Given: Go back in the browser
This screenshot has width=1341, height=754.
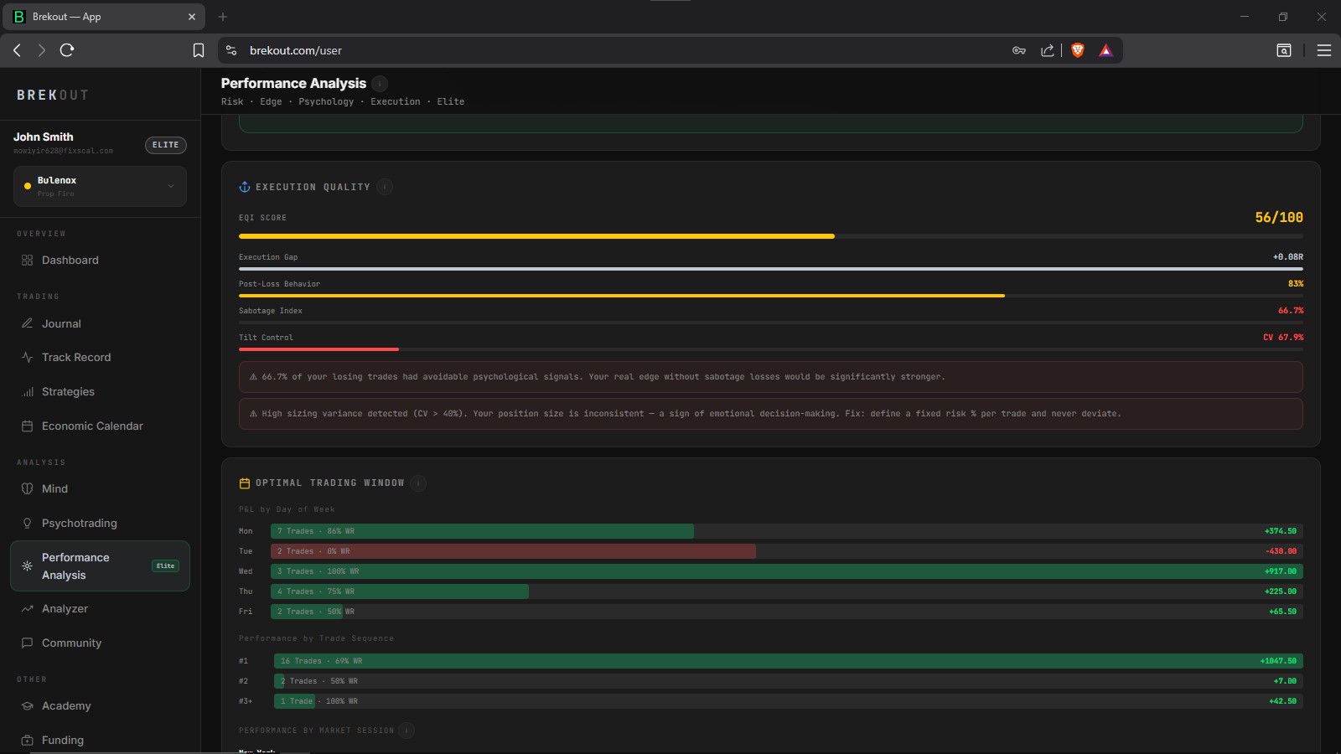Looking at the screenshot, I should click(17, 50).
